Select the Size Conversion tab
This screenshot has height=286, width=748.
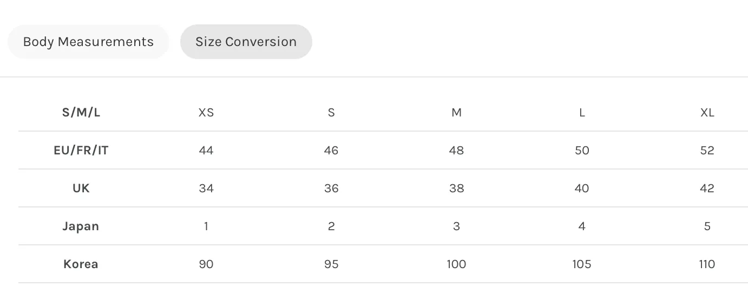tap(246, 42)
